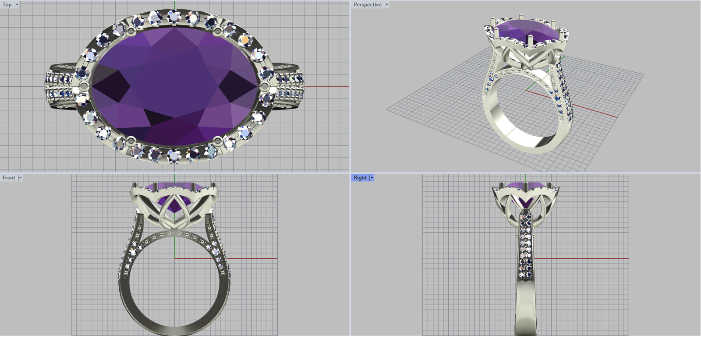
Task: Pick the orange-tinted halo diamond in Top view
Action: [x=245, y=40]
